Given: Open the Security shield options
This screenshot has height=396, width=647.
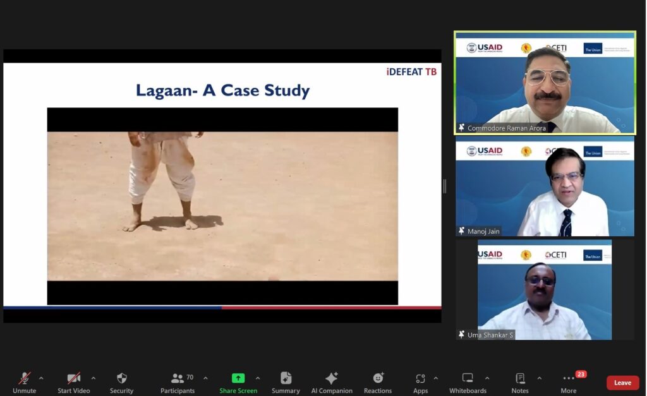Looking at the screenshot, I should pyautogui.click(x=121, y=381).
